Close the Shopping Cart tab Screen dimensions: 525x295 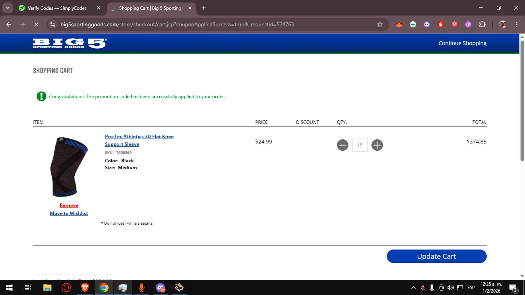(x=190, y=8)
